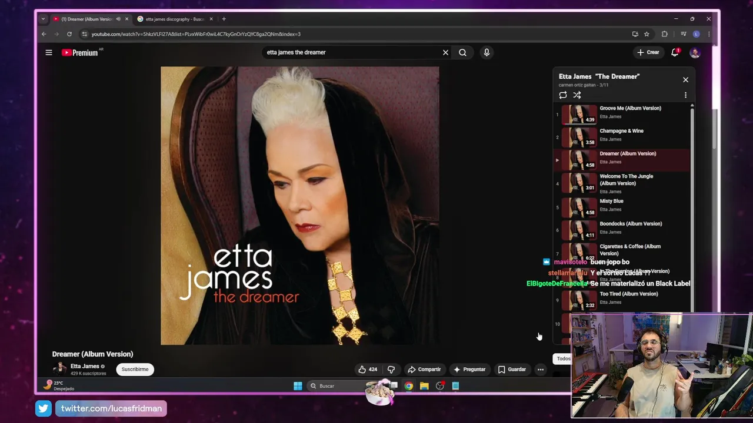753x423 pixels.
Task: Click the Compartir share button
Action: click(424, 370)
